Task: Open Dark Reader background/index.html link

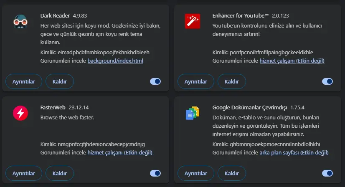Action: [115, 61]
